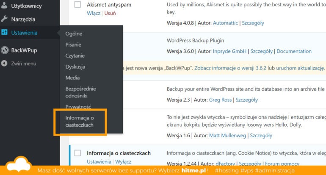Open the Automattic author link
The height and width of the screenshot is (175, 326).
tap(225, 23)
